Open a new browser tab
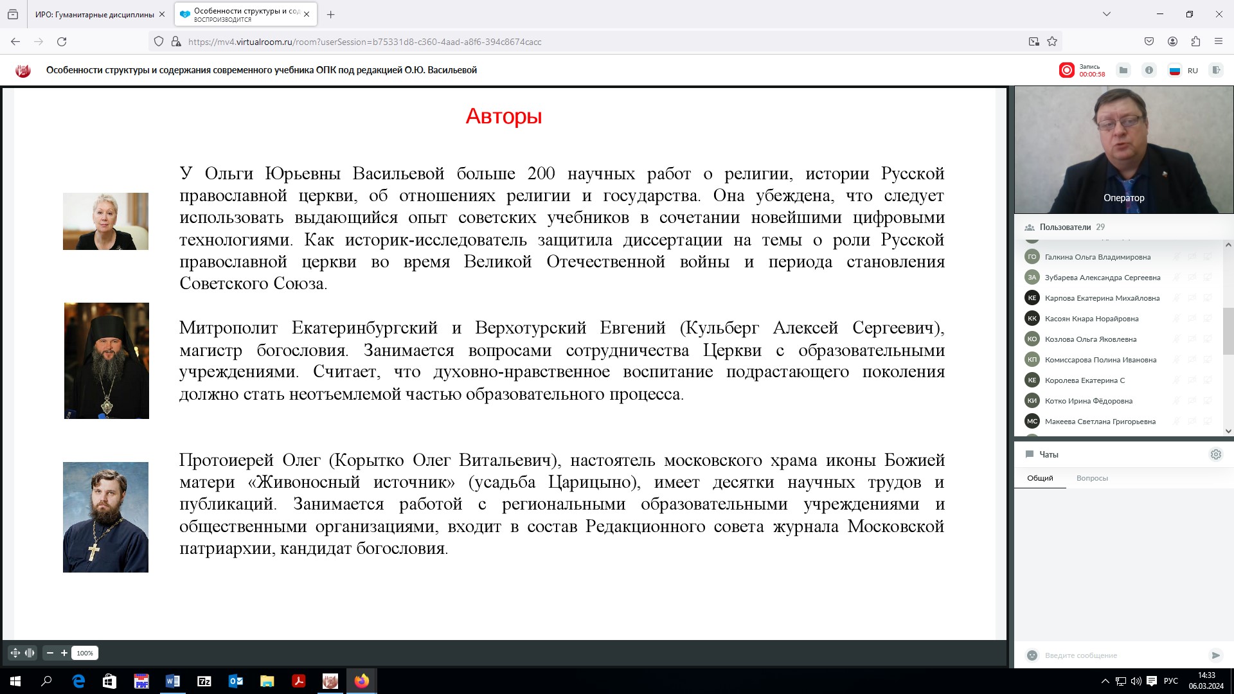 (x=330, y=14)
